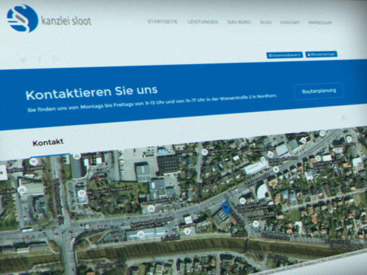Click the Kreissparkasse Grafschaft Bentheim map icon
This screenshot has height=275, width=367.
click(243, 200)
